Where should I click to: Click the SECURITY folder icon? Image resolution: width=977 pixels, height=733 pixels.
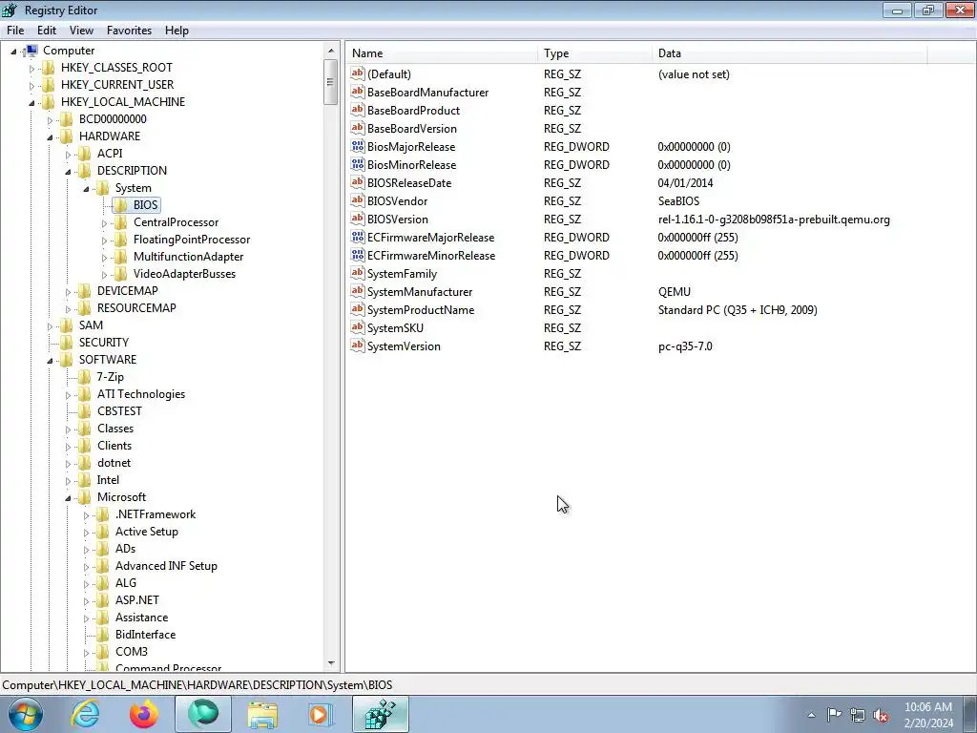click(x=67, y=343)
